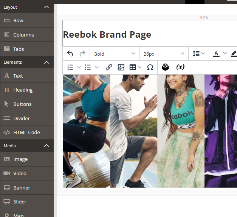
Task: Apply text color with A icon
Action: pos(216,54)
